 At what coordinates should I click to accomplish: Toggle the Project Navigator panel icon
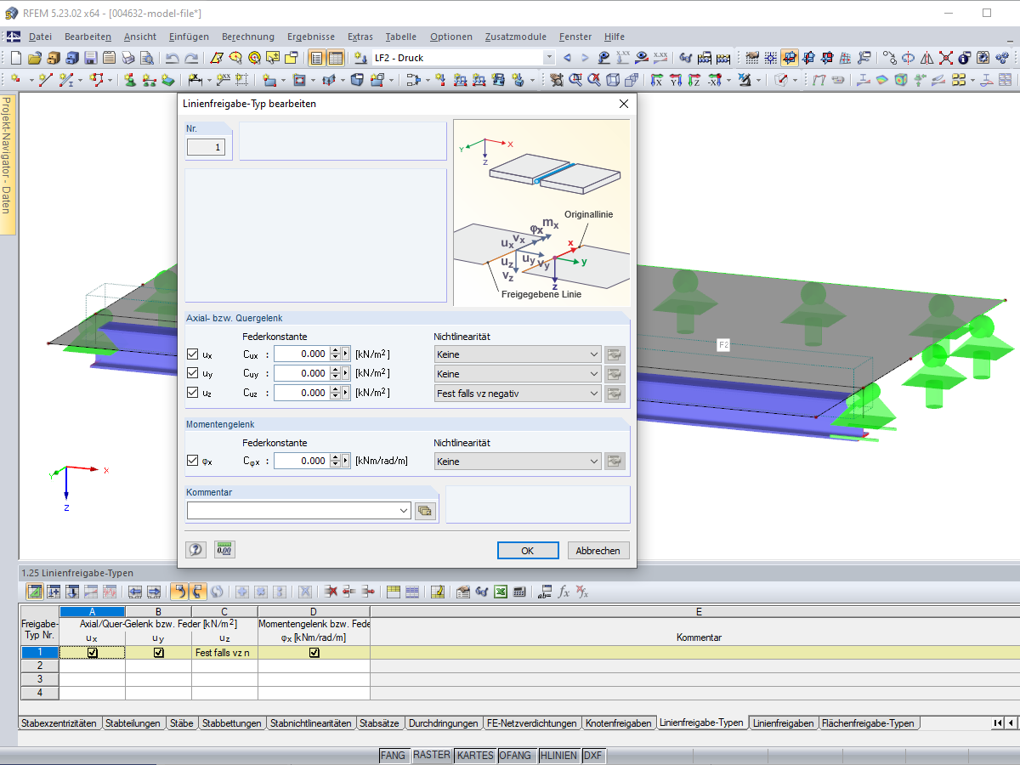point(316,58)
